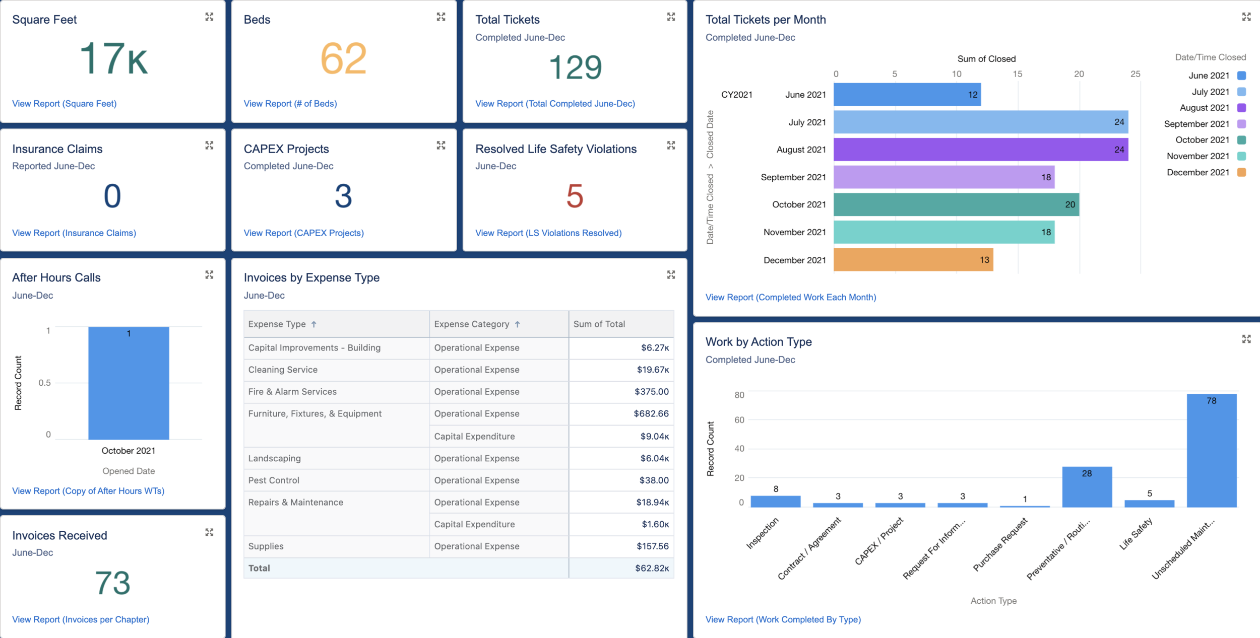Viewport: 1260px width, 638px height.
Task: Open View Report (Square Feet) link
Action: (x=65, y=104)
